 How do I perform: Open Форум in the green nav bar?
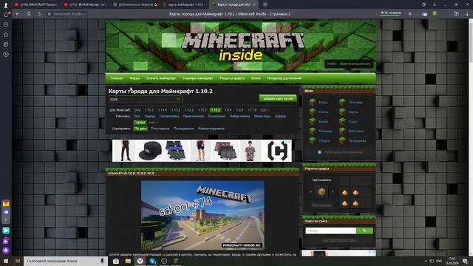(x=135, y=78)
